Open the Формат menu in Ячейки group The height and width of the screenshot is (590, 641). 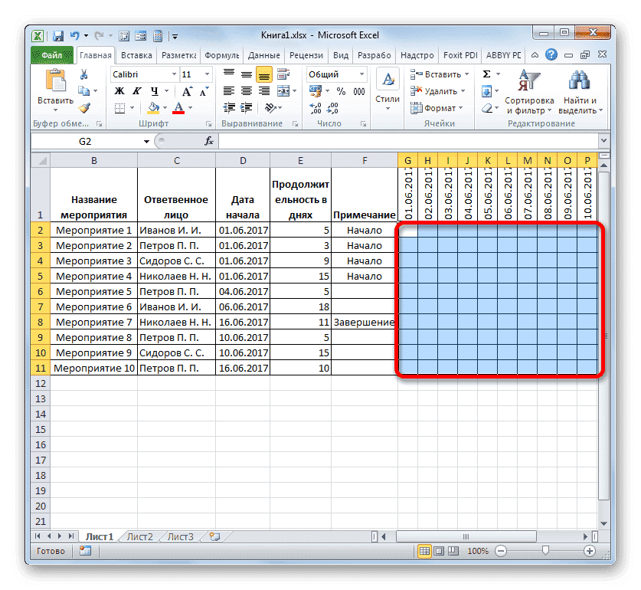[x=439, y=108]
